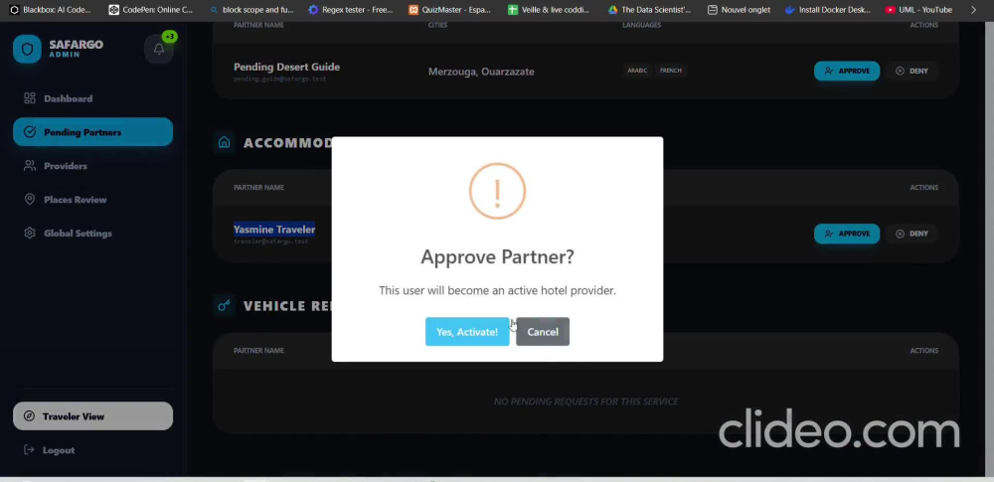Click the Providers people icon
Screen dimensions: 994x482
point(30,166)
